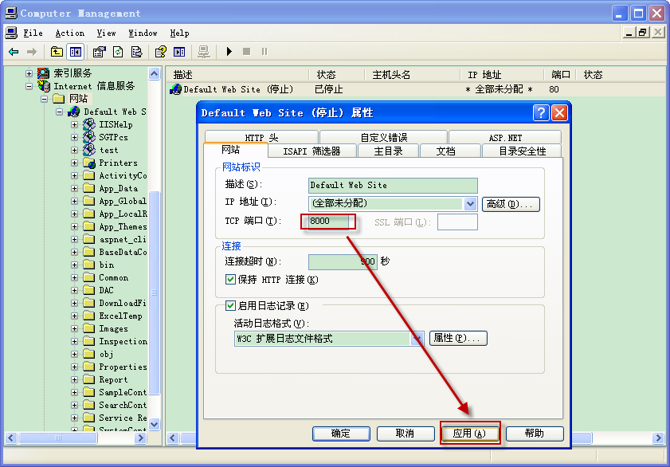
Task: Switch to the 自定义错误 tab
Action: (x=384, y=138)
